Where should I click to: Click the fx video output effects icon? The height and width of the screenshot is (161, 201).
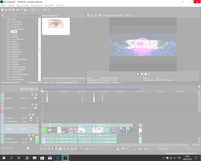[x=96, y=16]
